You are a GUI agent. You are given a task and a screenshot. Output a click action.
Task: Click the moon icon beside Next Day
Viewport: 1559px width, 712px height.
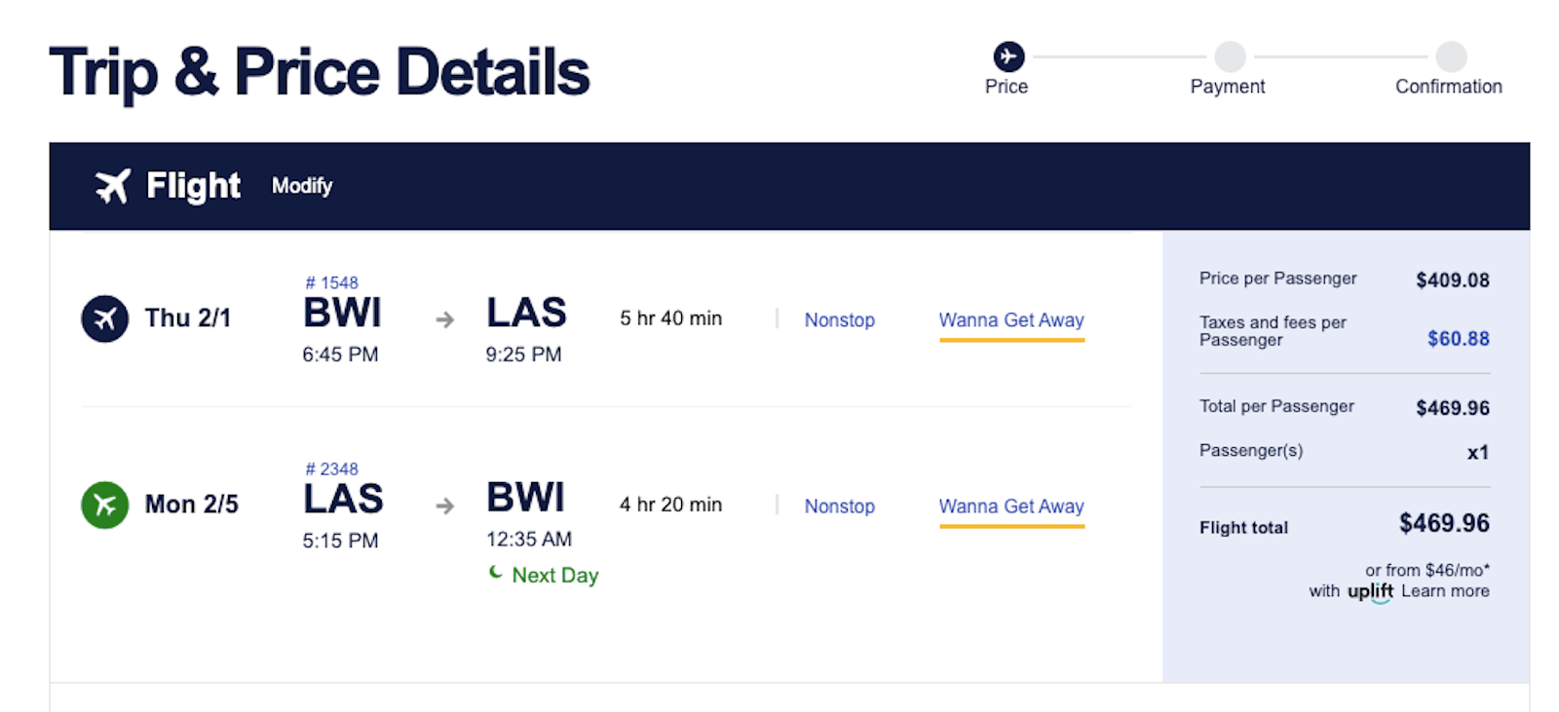pyautogui.click(x=496, y=573)
